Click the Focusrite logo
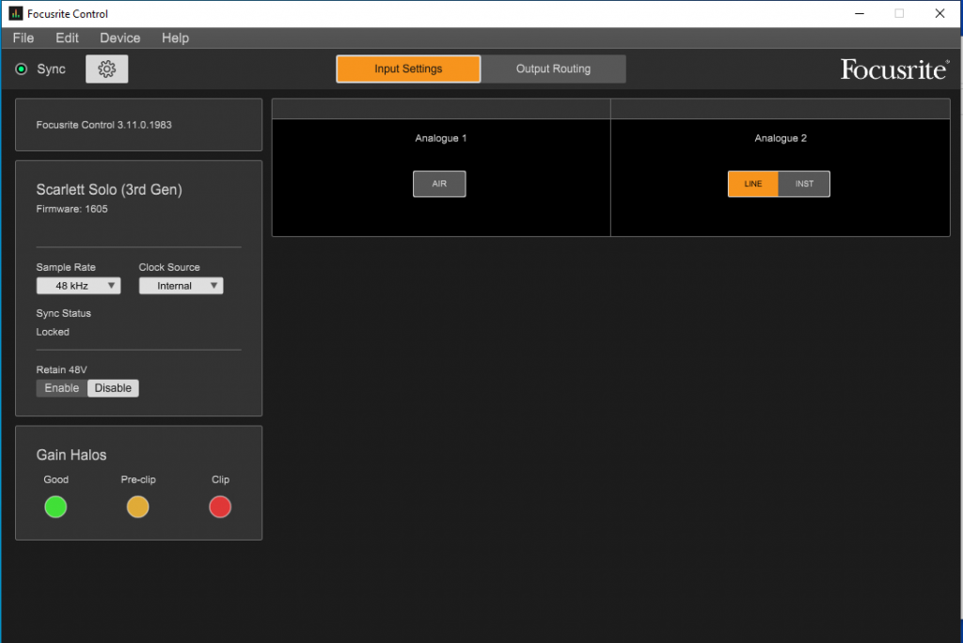This screenshot has height=643, width=963. coord(895,70)
